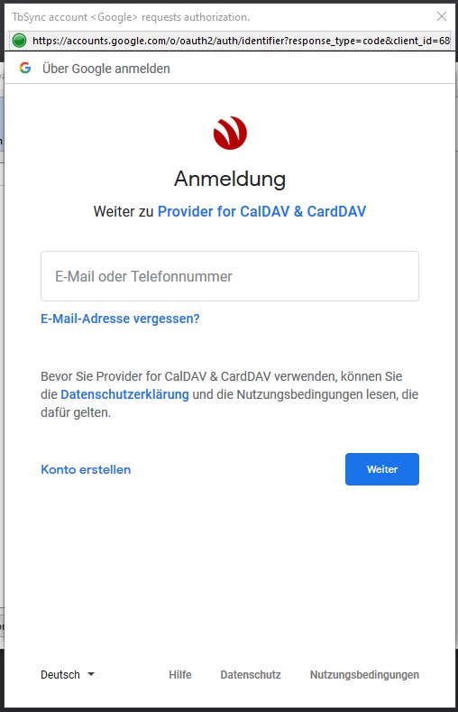458x712 pixels.
Task: Follow the Provider for CalDAV & CardDAV link
Action: click(261, 211)
